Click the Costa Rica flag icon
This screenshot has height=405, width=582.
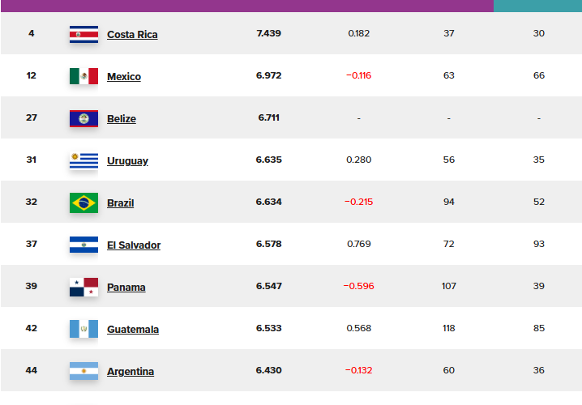pyautogui.click(x=83, y=35)
